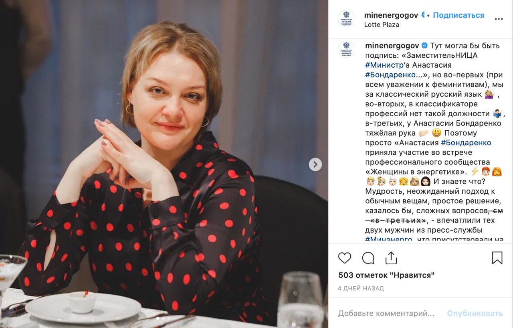Go to the next photo with the arrow
513x328 pixels.
click(315, 164)
